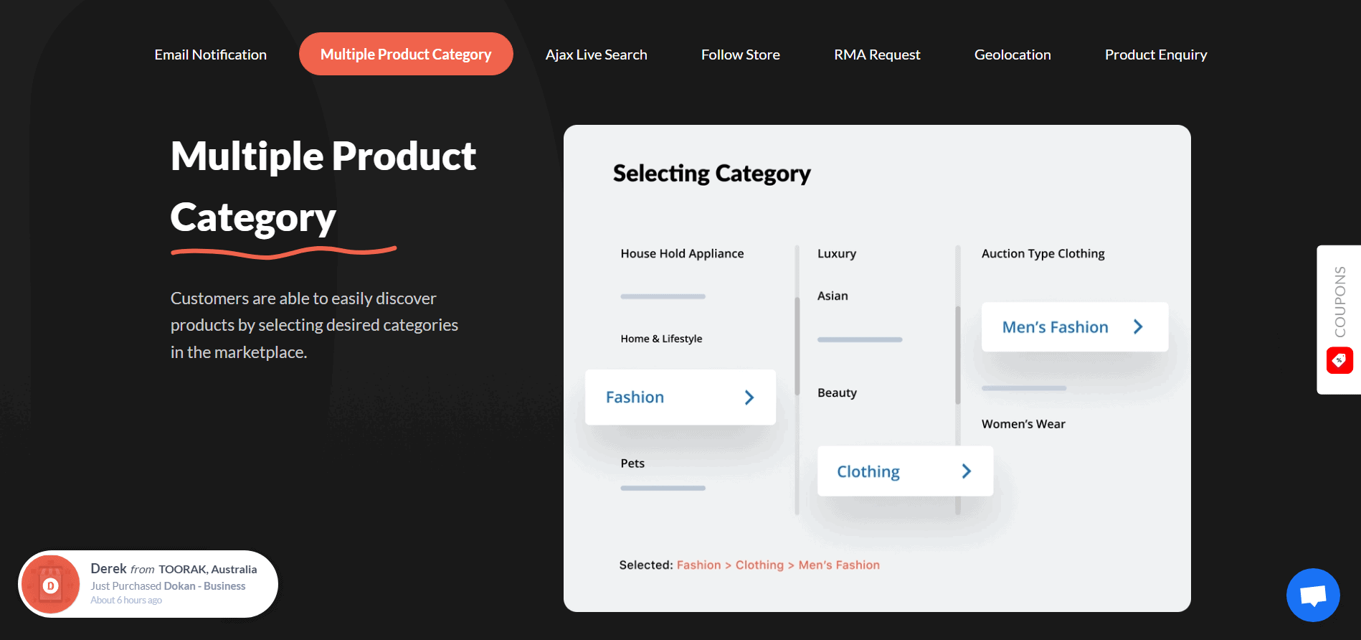Click the Clothing category chevron arrow
Image resolution: width=1361 pixels, height=640 pixels.
967,471
